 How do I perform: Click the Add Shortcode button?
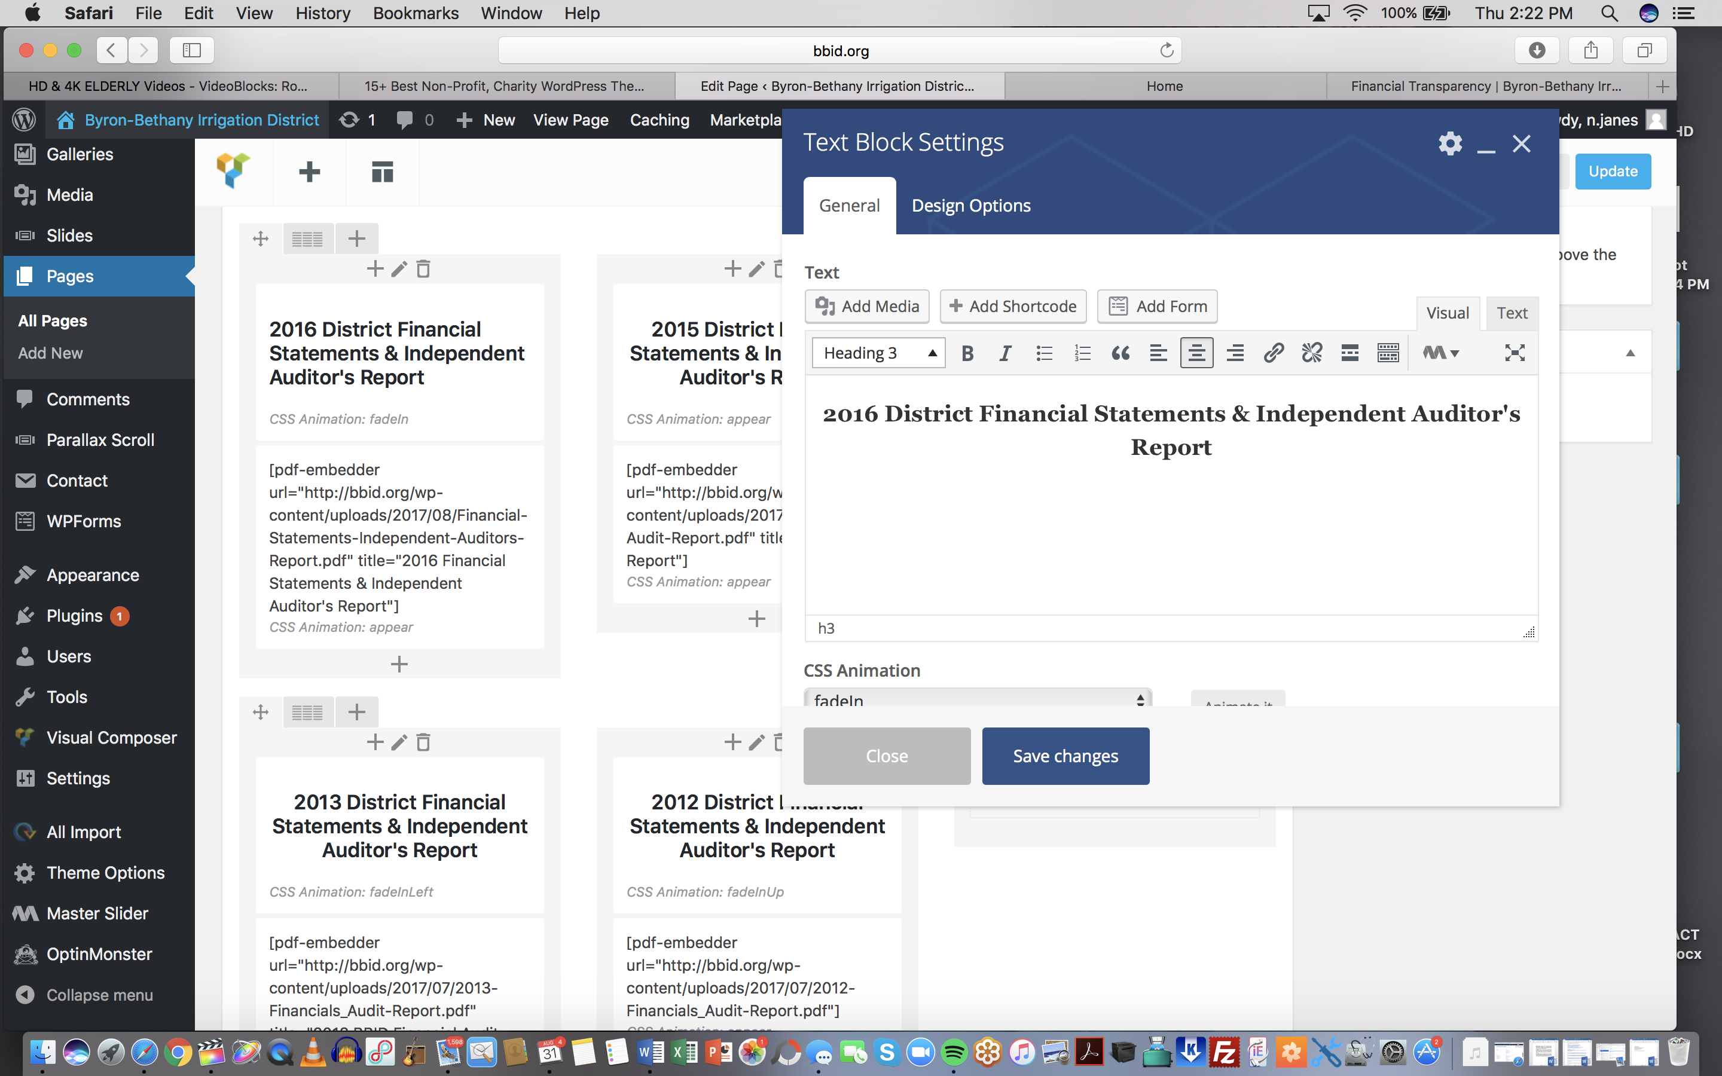coord(1012,306)
